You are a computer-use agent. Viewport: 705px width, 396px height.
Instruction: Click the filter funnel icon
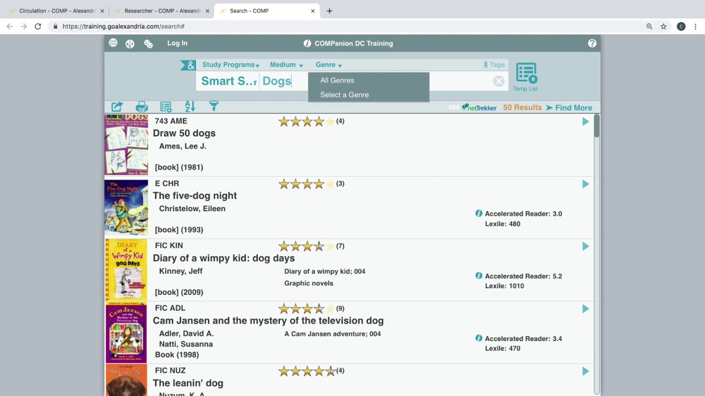point(214,107)
